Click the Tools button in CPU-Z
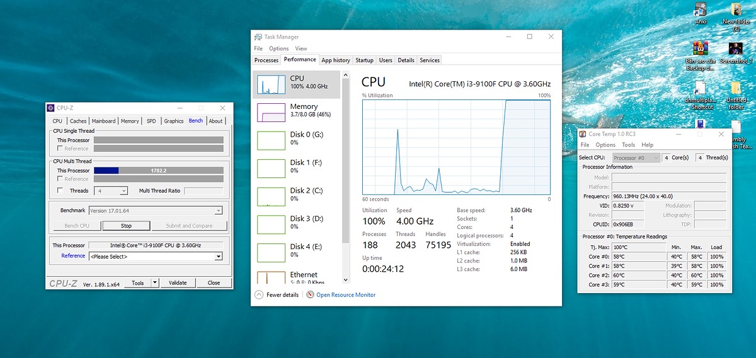Image resolution: width=756 pixels, height=358 pixels. [x=138, y=283]
